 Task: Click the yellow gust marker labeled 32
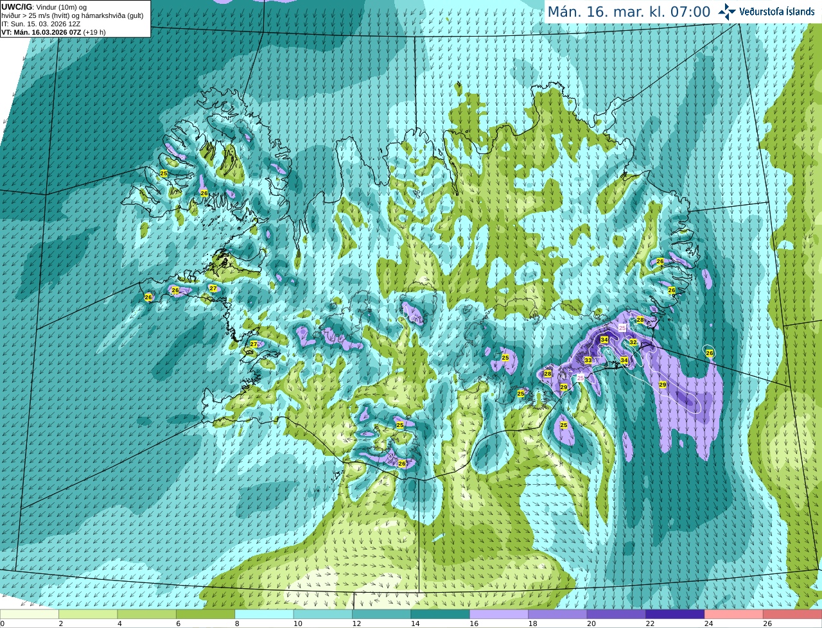coord(633,342)
